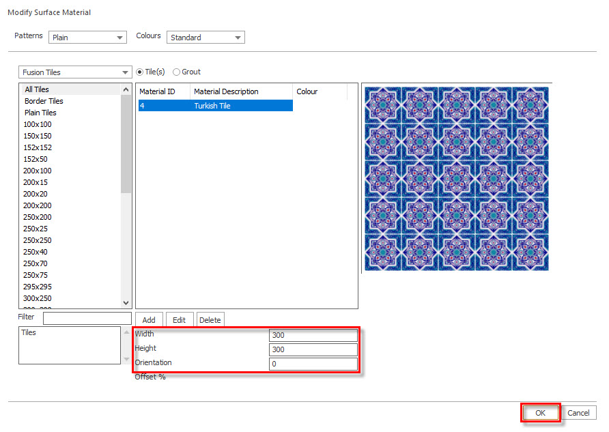
Task: Open the Colours dropdown showing Standard
Action: point(206,38)
